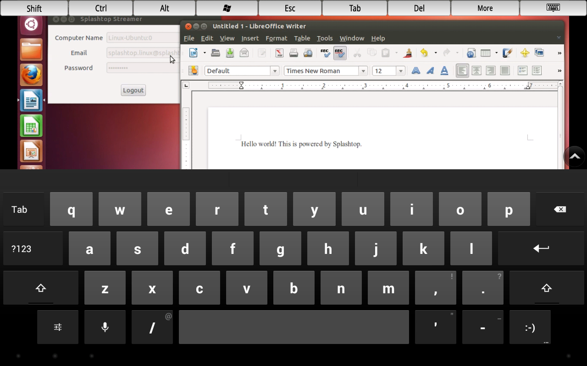Launch LibreOffice Impress from the launcher
The height and width of the screenshot is (366, 587).
[x=31, y=151]
